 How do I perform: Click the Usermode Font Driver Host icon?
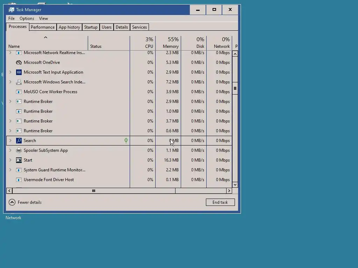(19, 180)
